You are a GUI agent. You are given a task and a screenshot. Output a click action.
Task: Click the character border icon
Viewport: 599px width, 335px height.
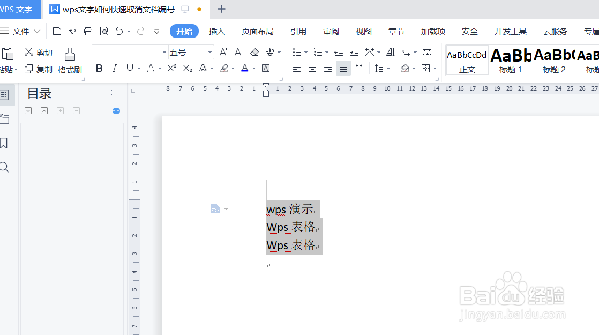(x=266, y=68)
